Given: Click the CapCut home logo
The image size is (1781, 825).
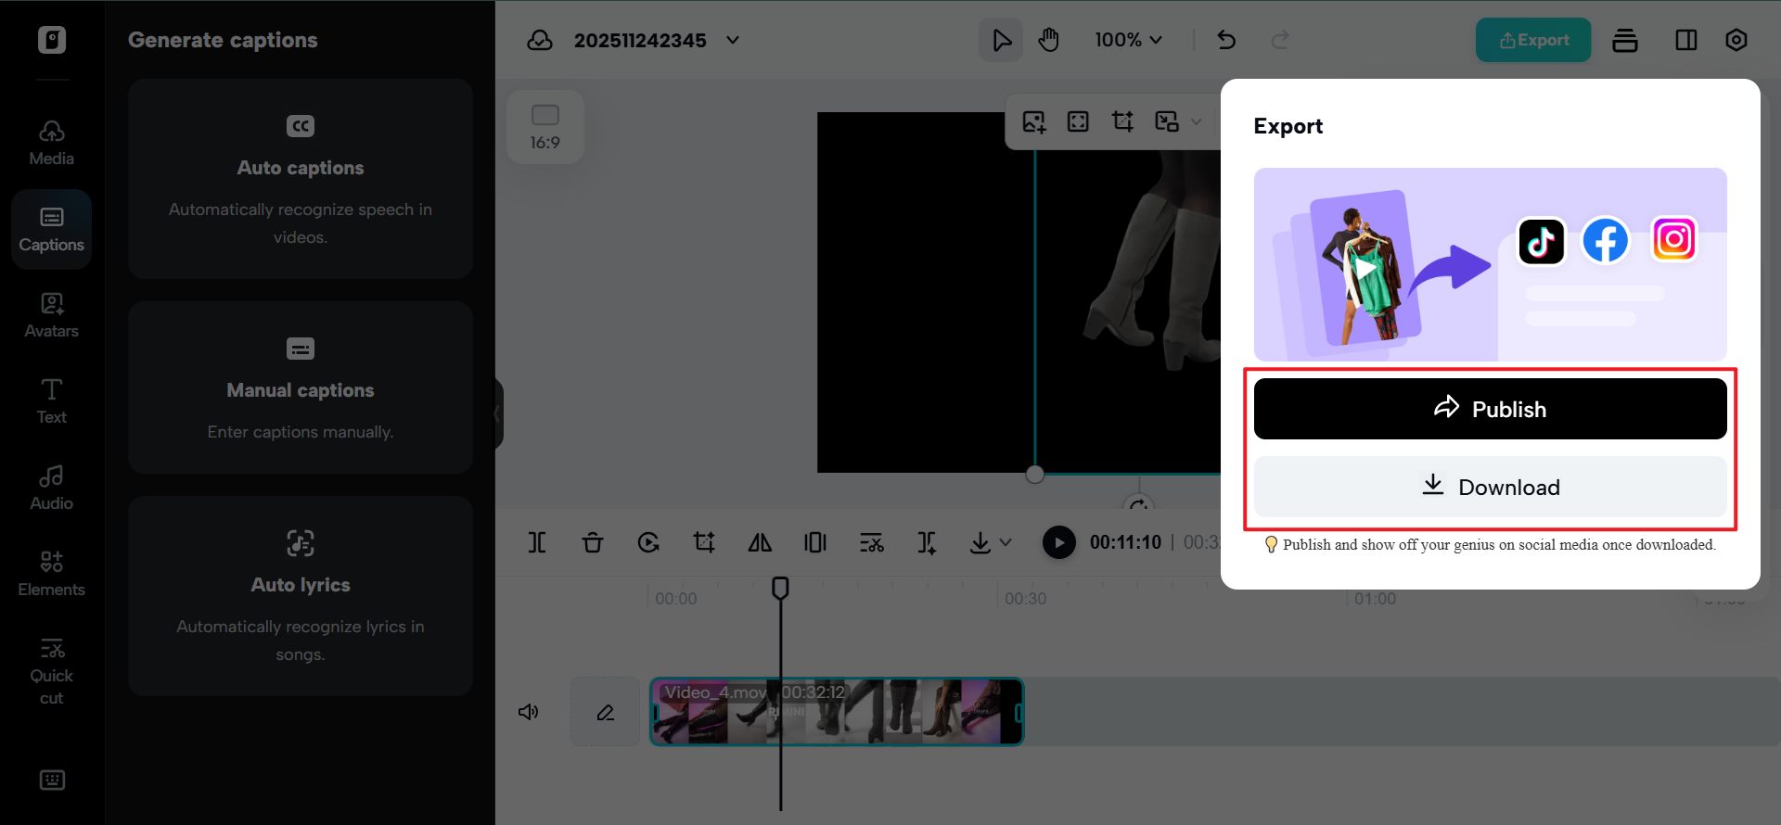Looking at the screenshot, I should tap(52, 40).
